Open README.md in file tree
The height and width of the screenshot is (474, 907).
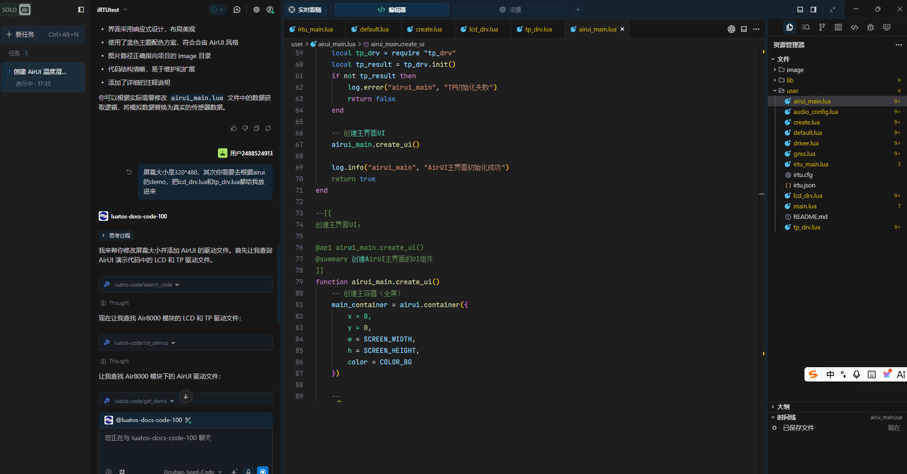[837, 216]
